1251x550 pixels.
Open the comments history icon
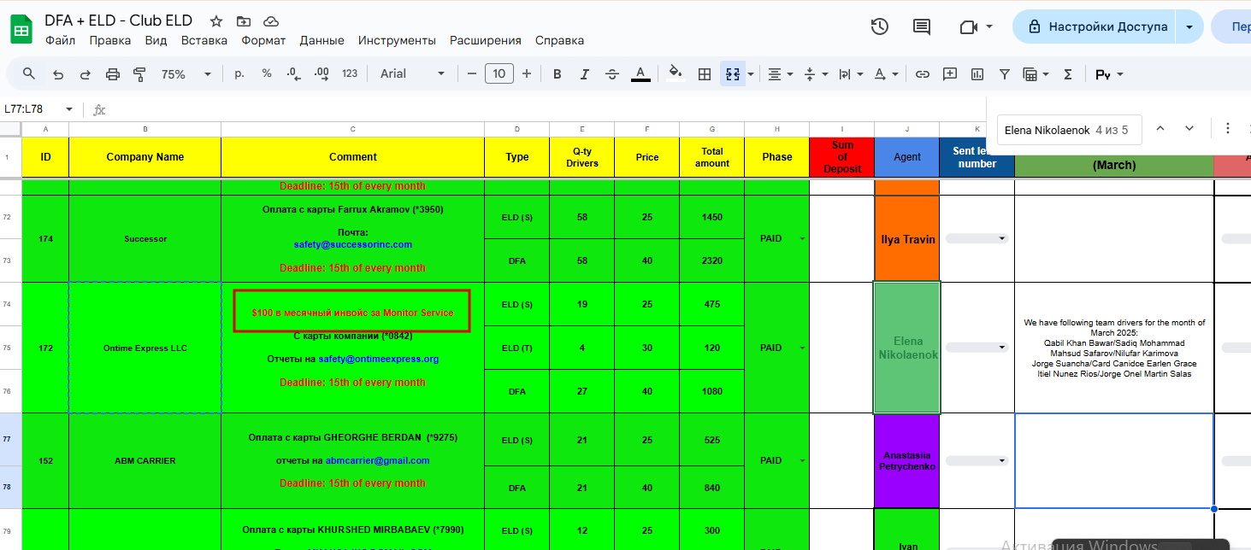pos(922,26)
